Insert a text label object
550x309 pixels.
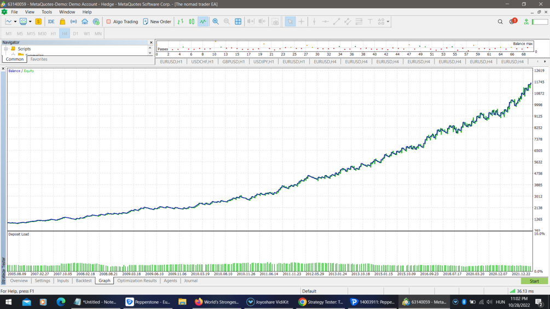pos(370,22)
